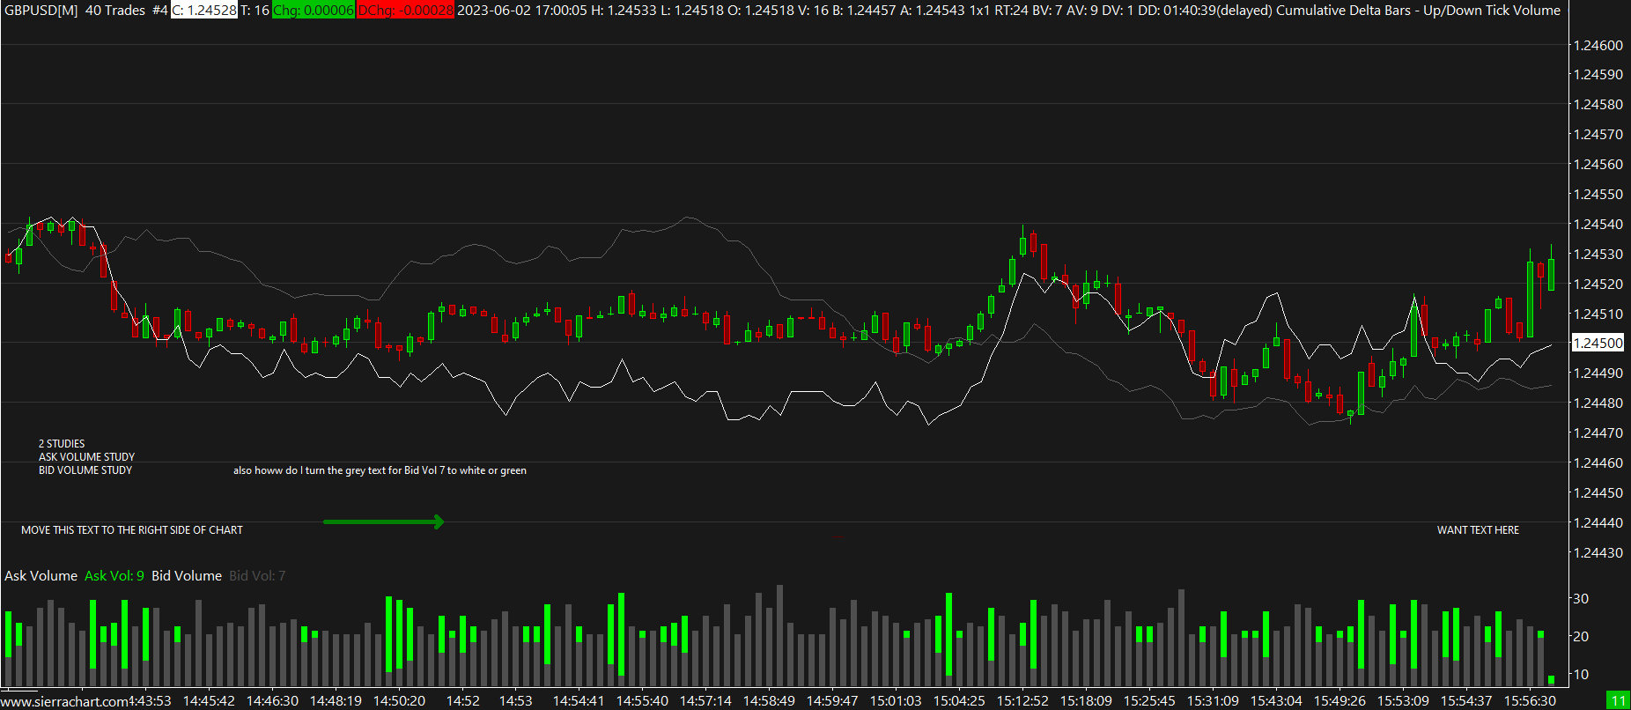Click the grey 'Bid Vol: 7' value
Screen dimensions: 1631x710
[x=257, y=576]
